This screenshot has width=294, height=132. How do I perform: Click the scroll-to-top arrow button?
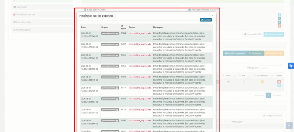tap(289, 125)
